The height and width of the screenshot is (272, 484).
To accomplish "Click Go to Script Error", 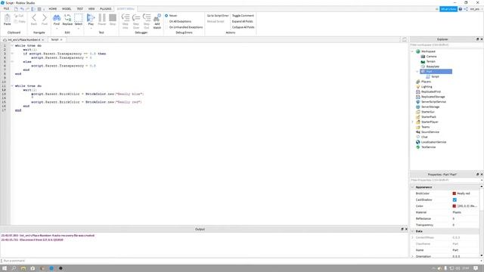I will click(x=218, y=16).
